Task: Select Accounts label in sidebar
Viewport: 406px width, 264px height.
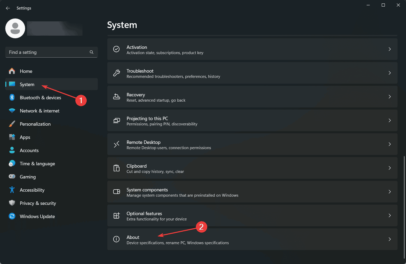Action: coord(29,150)
